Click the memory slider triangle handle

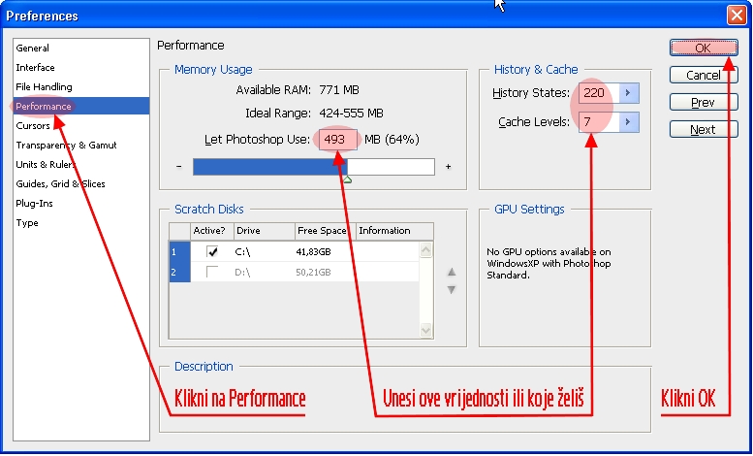click(x=347, y=179)
